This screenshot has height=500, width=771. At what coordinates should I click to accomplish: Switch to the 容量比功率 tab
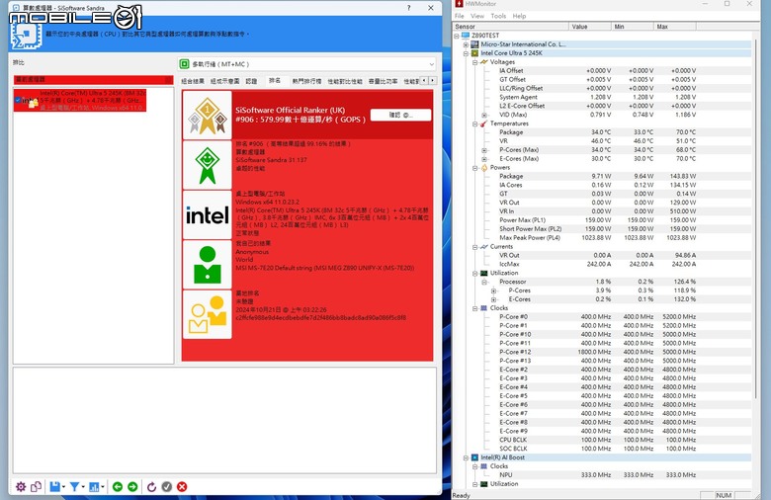(384, 81)
